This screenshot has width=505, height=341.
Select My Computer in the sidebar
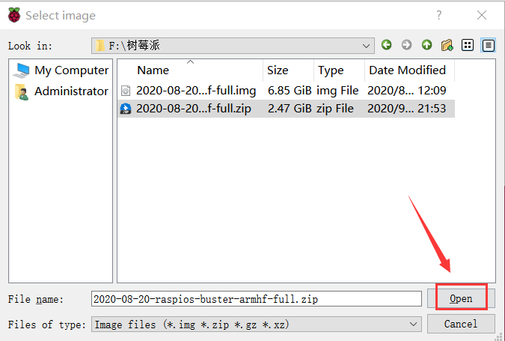(x=61, y=70)
